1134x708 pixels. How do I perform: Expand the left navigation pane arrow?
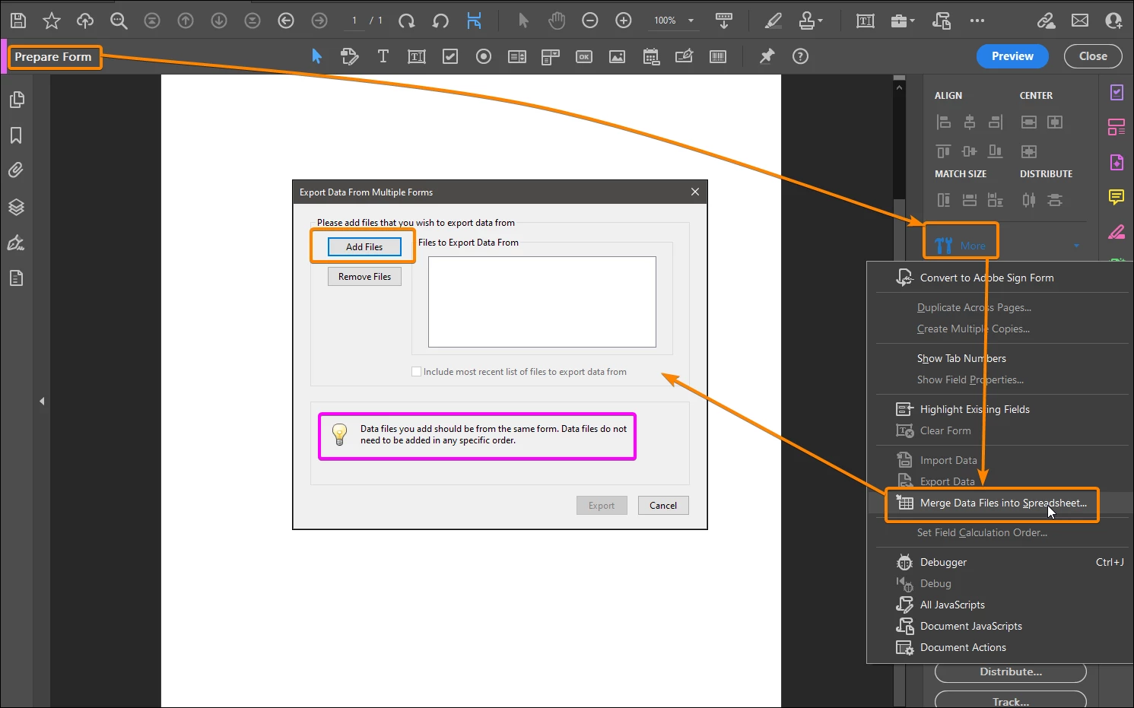coord(42,401)
